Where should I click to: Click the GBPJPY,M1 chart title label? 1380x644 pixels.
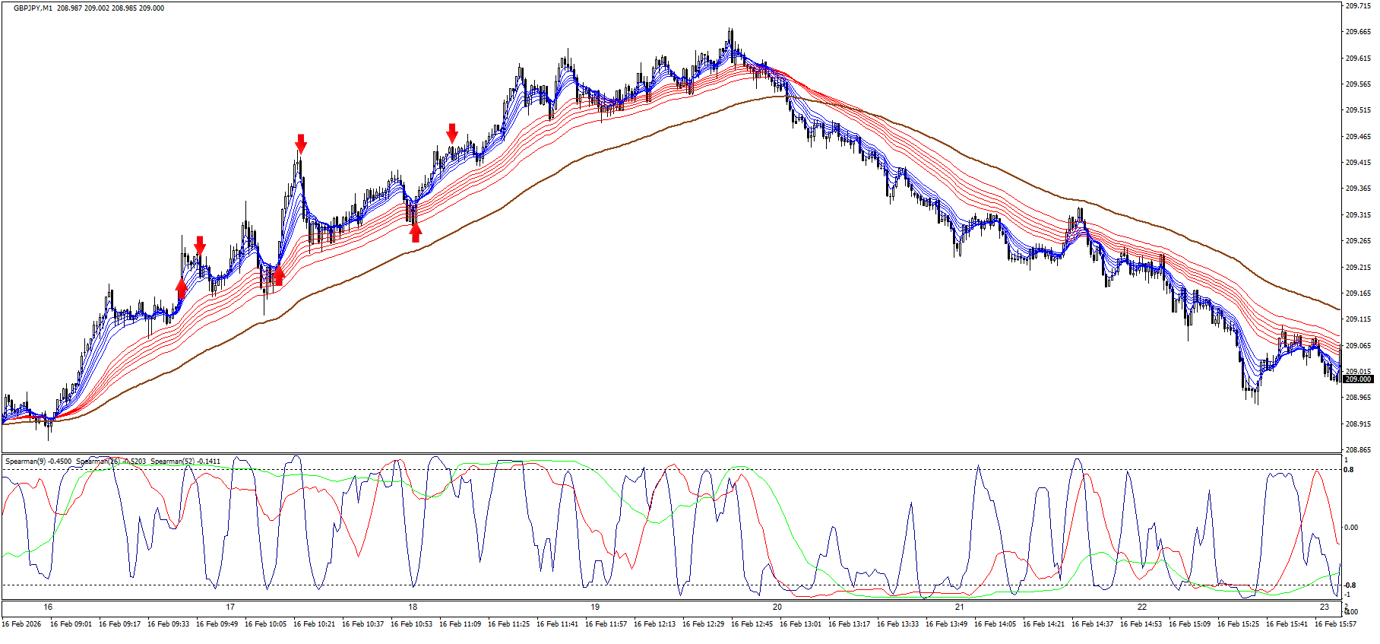coord(33,8)
